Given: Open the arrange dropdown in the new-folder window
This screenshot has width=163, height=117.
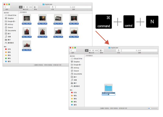Looking at the screenshot, I should [x=101, y=51].
